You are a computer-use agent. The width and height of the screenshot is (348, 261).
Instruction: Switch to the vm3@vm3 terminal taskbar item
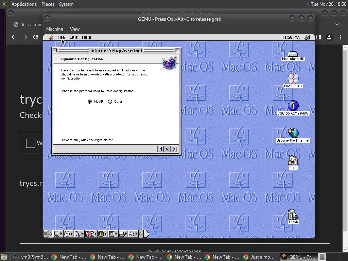click(31, 257)
